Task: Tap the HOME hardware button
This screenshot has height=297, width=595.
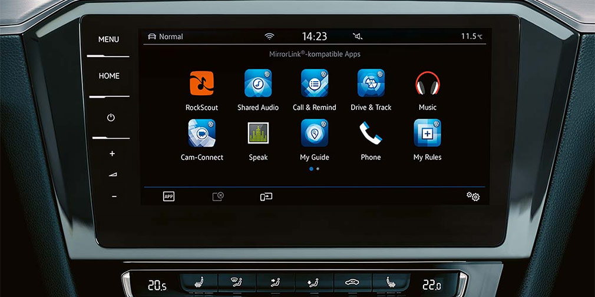Action: [109, 76]
